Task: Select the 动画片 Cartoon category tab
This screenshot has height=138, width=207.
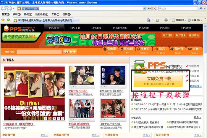Action: (144, 50)
